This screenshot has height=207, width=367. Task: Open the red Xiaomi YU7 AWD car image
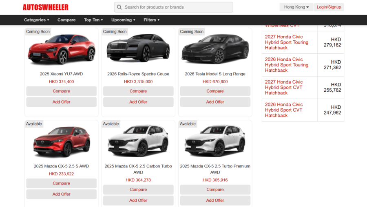(61, 49)
